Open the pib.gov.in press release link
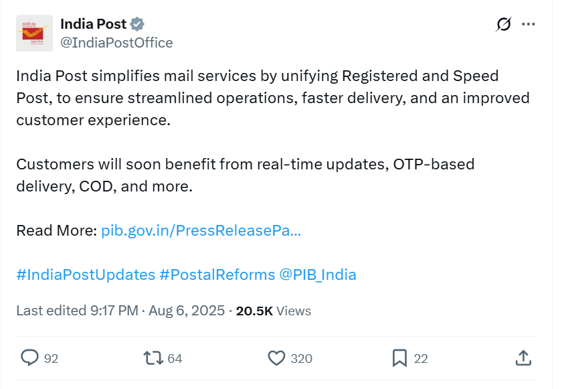This screenshot has height=389, width=564. point(201,231)
